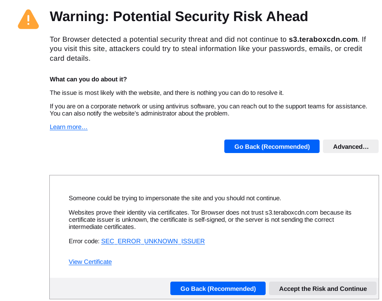Click the paragraph about corporate network or antivirus

click(208, 110)
